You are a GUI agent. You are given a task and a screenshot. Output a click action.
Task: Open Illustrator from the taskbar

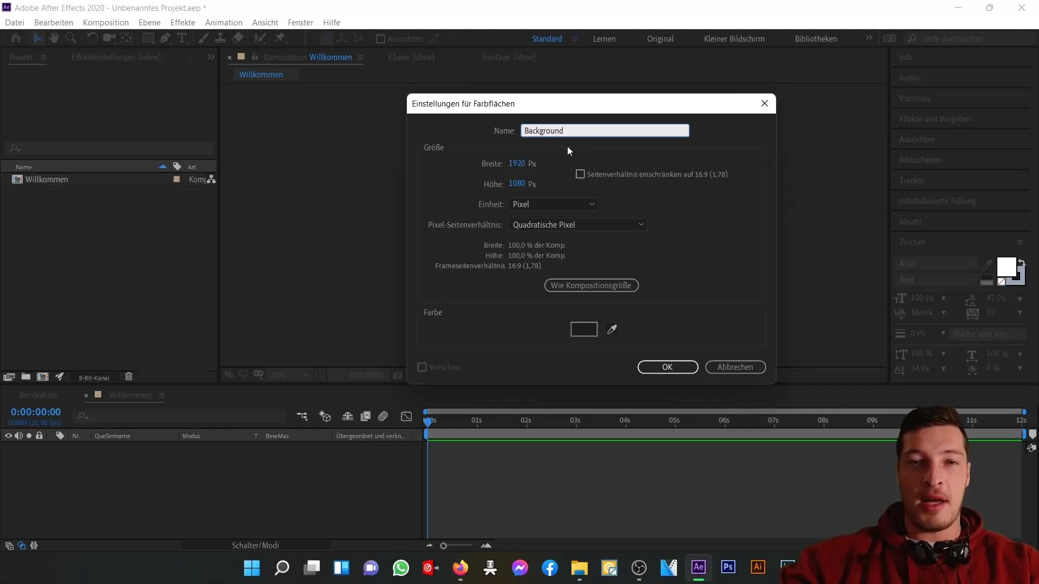click(x=758, y=568)
